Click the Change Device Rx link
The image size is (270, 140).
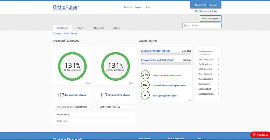coord(206,94)
